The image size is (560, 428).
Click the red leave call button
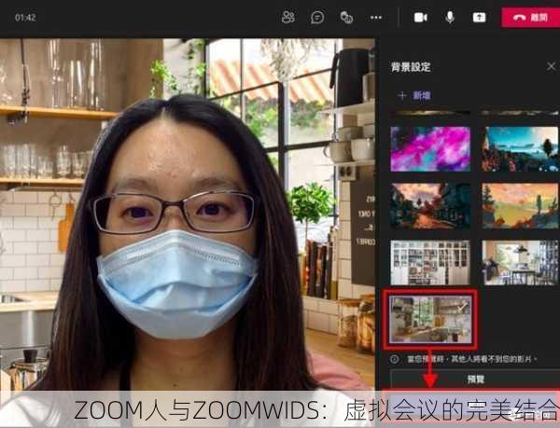coord(530,17)
